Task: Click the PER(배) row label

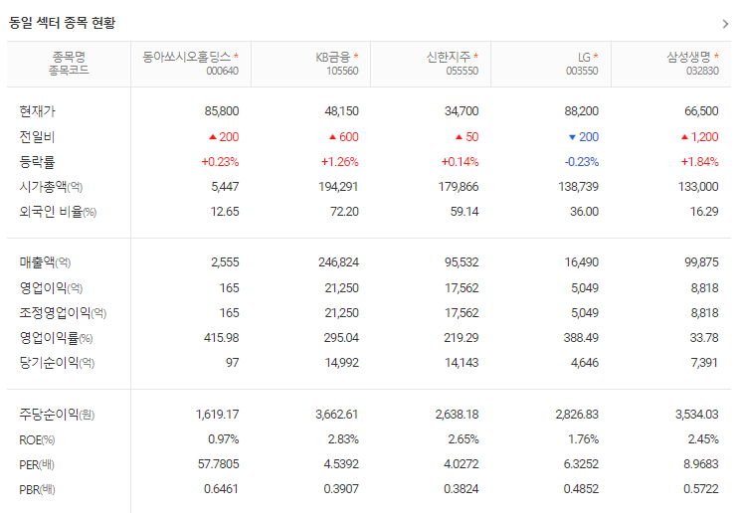Action: click(37, 465)
